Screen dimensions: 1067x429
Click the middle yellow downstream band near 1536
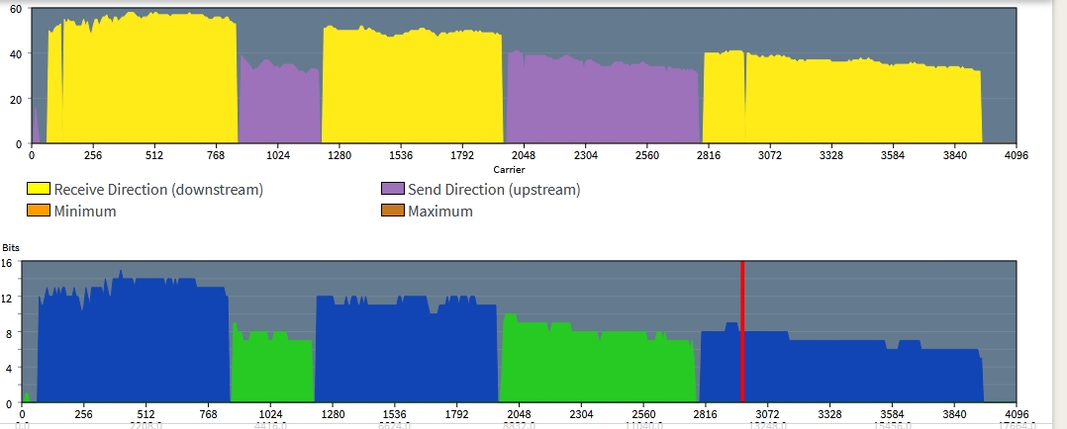tap(412, 89)
